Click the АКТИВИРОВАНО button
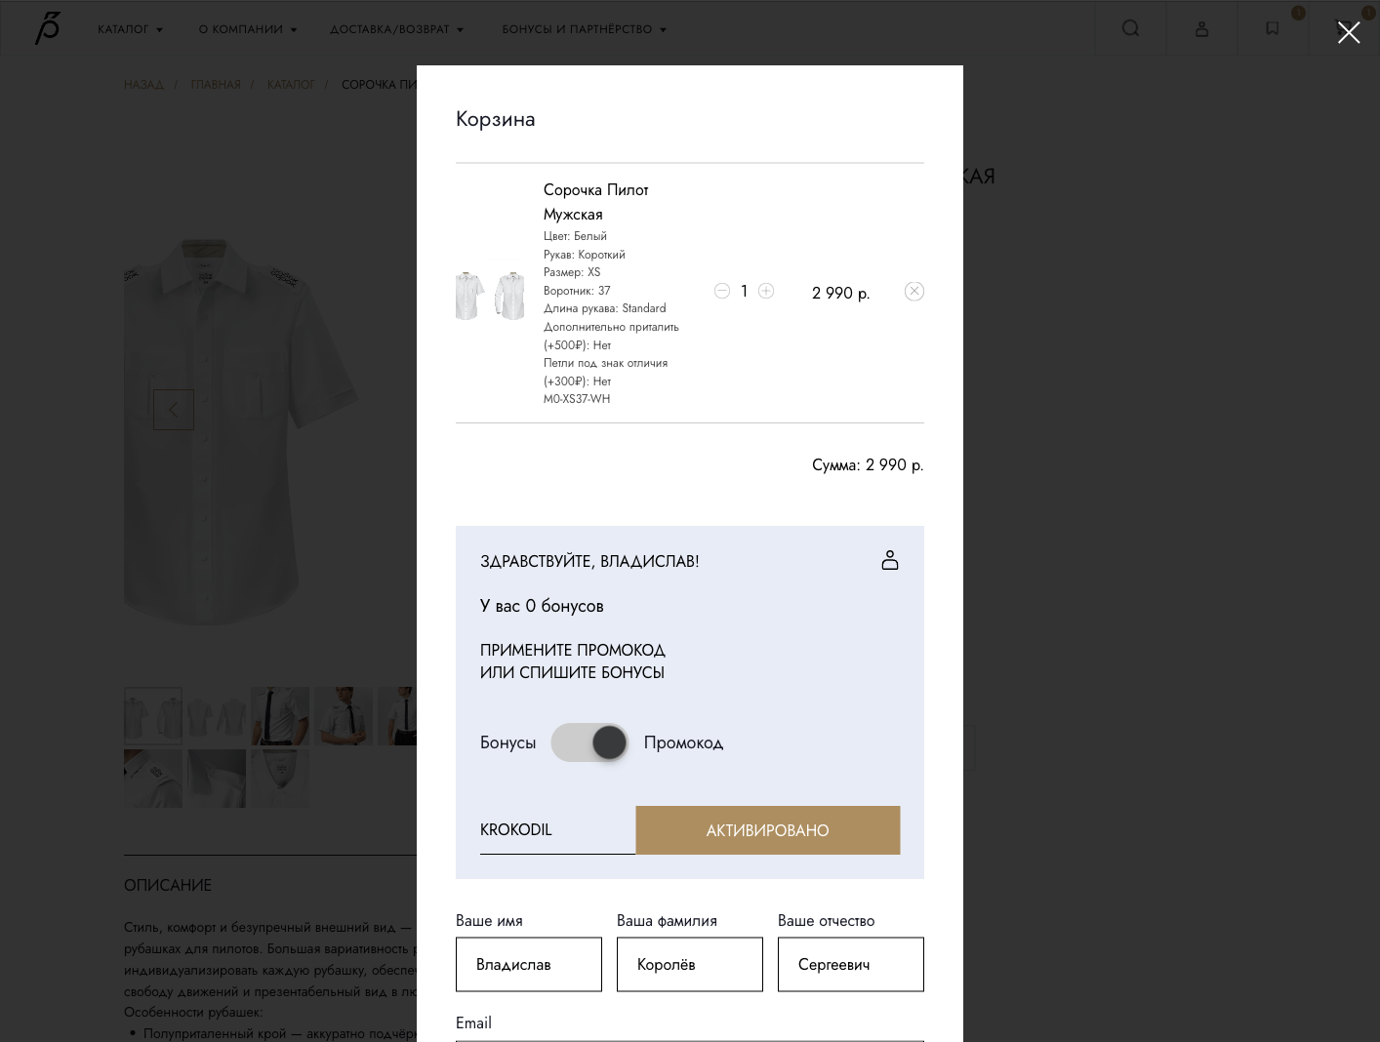Image resolution: width=1380 pixels, height=1042 pixels. (767, 830)
